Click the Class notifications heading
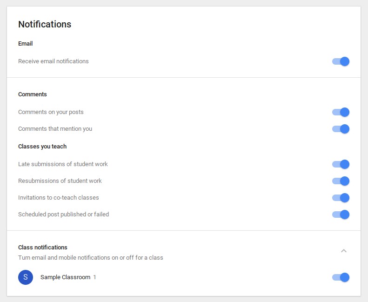Screen dimensions: 368x302 (x=43, y=248)
